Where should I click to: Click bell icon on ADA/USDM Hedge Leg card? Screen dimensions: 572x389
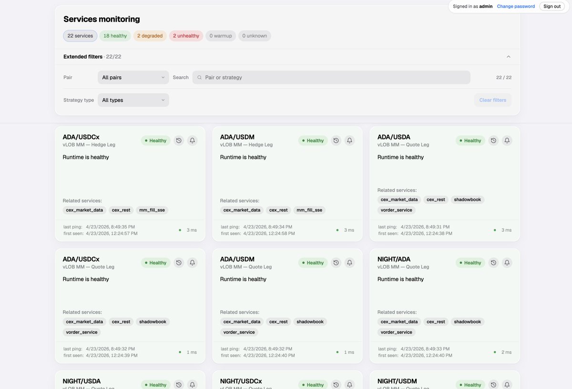click(350, 140)
